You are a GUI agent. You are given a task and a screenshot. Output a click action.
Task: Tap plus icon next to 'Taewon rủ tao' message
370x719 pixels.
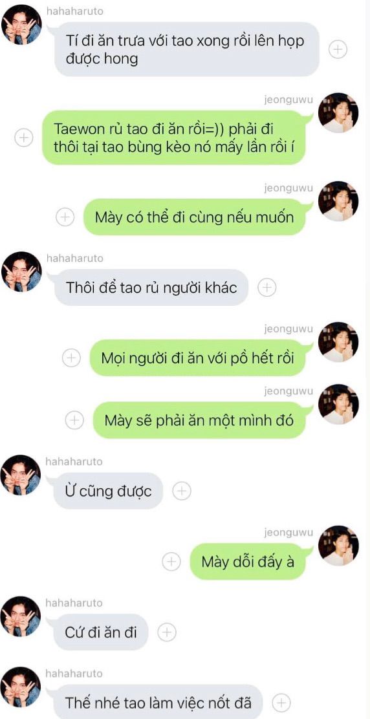tap(24, 137)
